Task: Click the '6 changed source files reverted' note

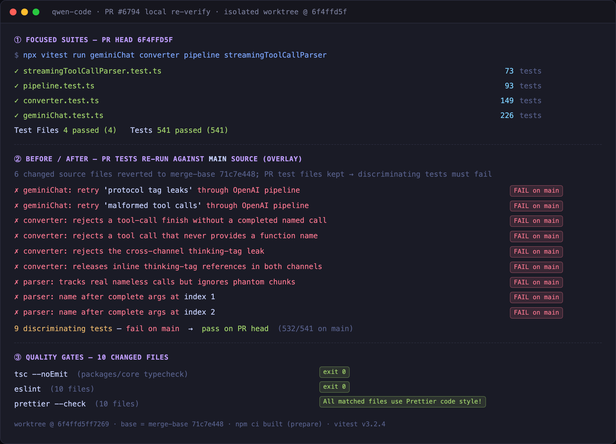Action: (253, 174)
